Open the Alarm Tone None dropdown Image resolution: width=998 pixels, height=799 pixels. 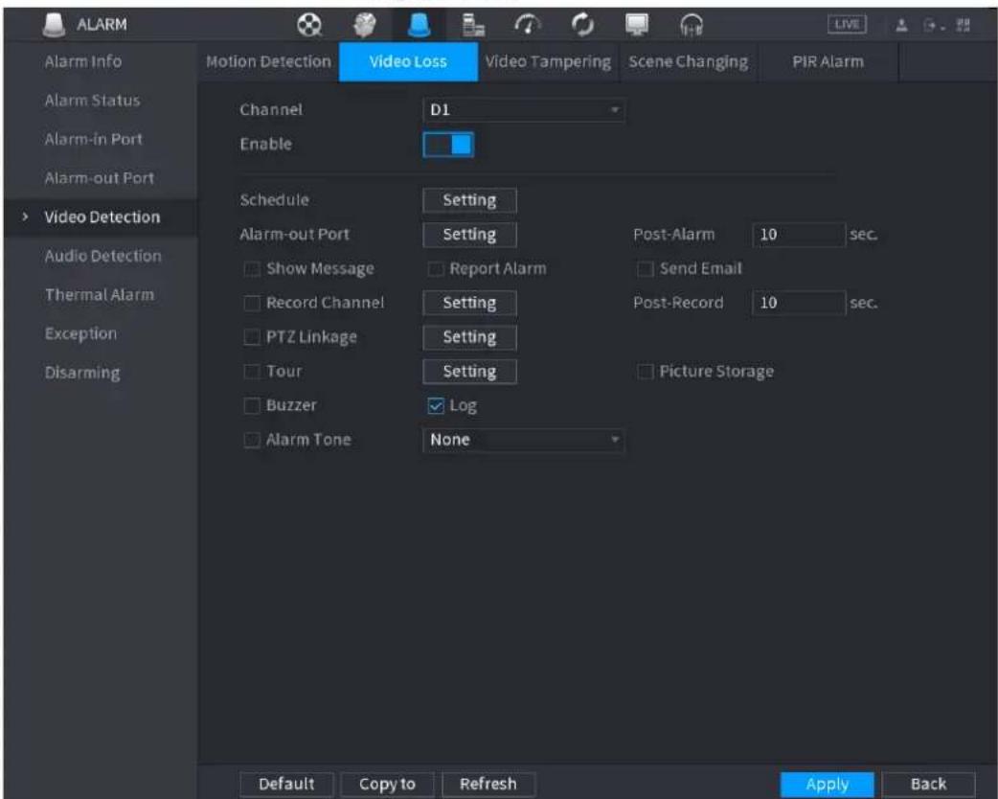pos(523,440)
